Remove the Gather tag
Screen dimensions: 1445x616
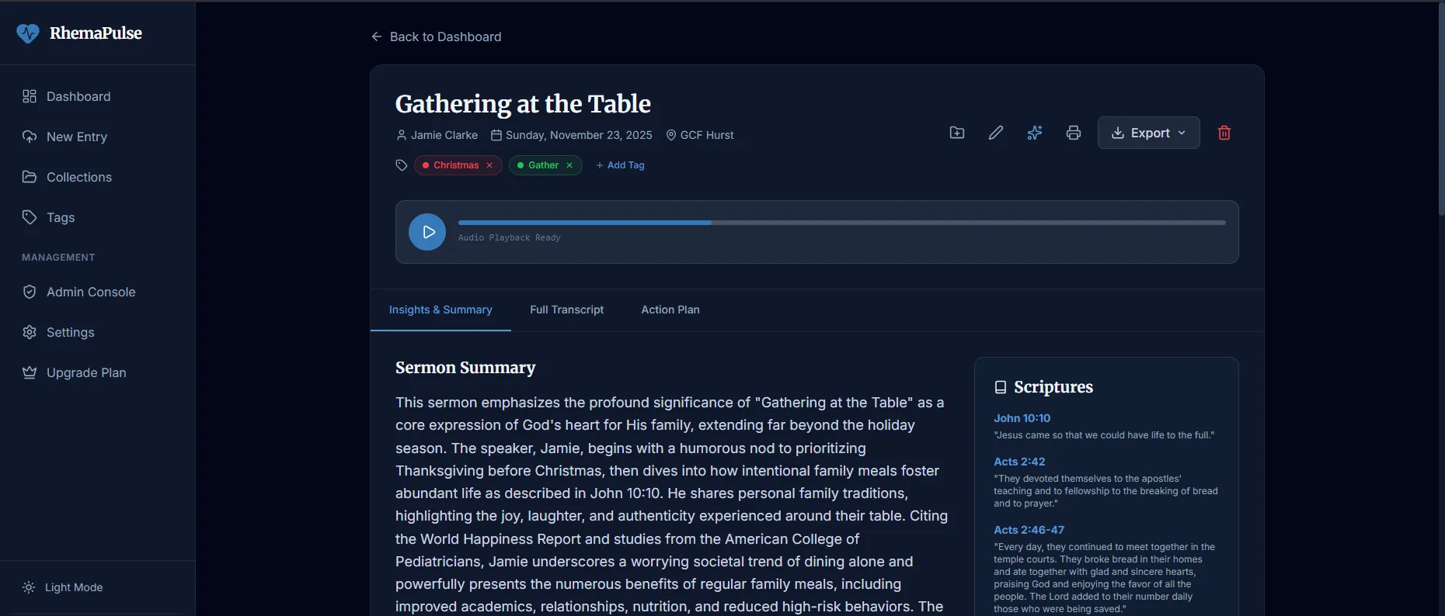click(x=569, y=165)
